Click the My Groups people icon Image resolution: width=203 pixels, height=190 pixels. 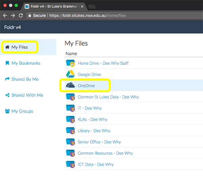(x=7, y=111)
